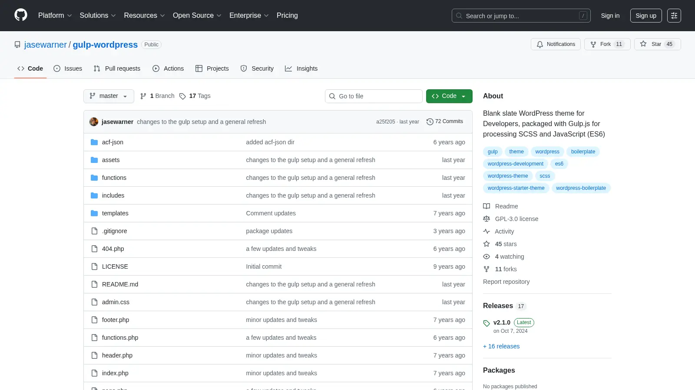This screenshot has width=695, height=390.
Task: Switch to the Insights tab
Action: [301, 68]
